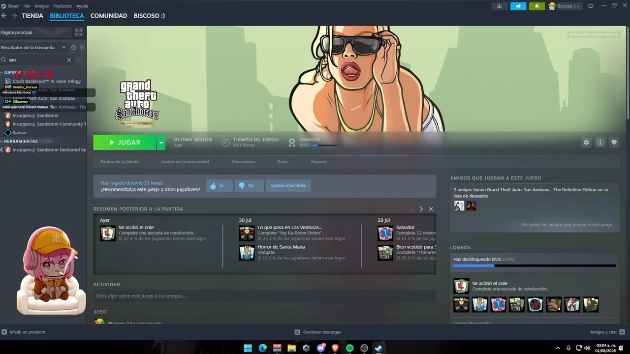Collapse the JUEGOS section
Viewport: 630px width, 354px height.
tap(1, 73)
